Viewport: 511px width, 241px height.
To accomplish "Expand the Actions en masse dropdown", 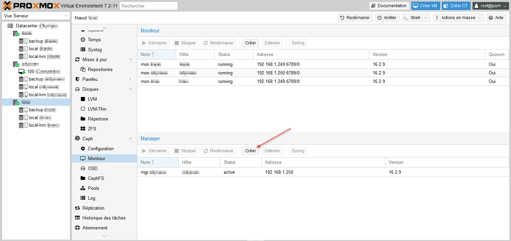I will [458, 18].
